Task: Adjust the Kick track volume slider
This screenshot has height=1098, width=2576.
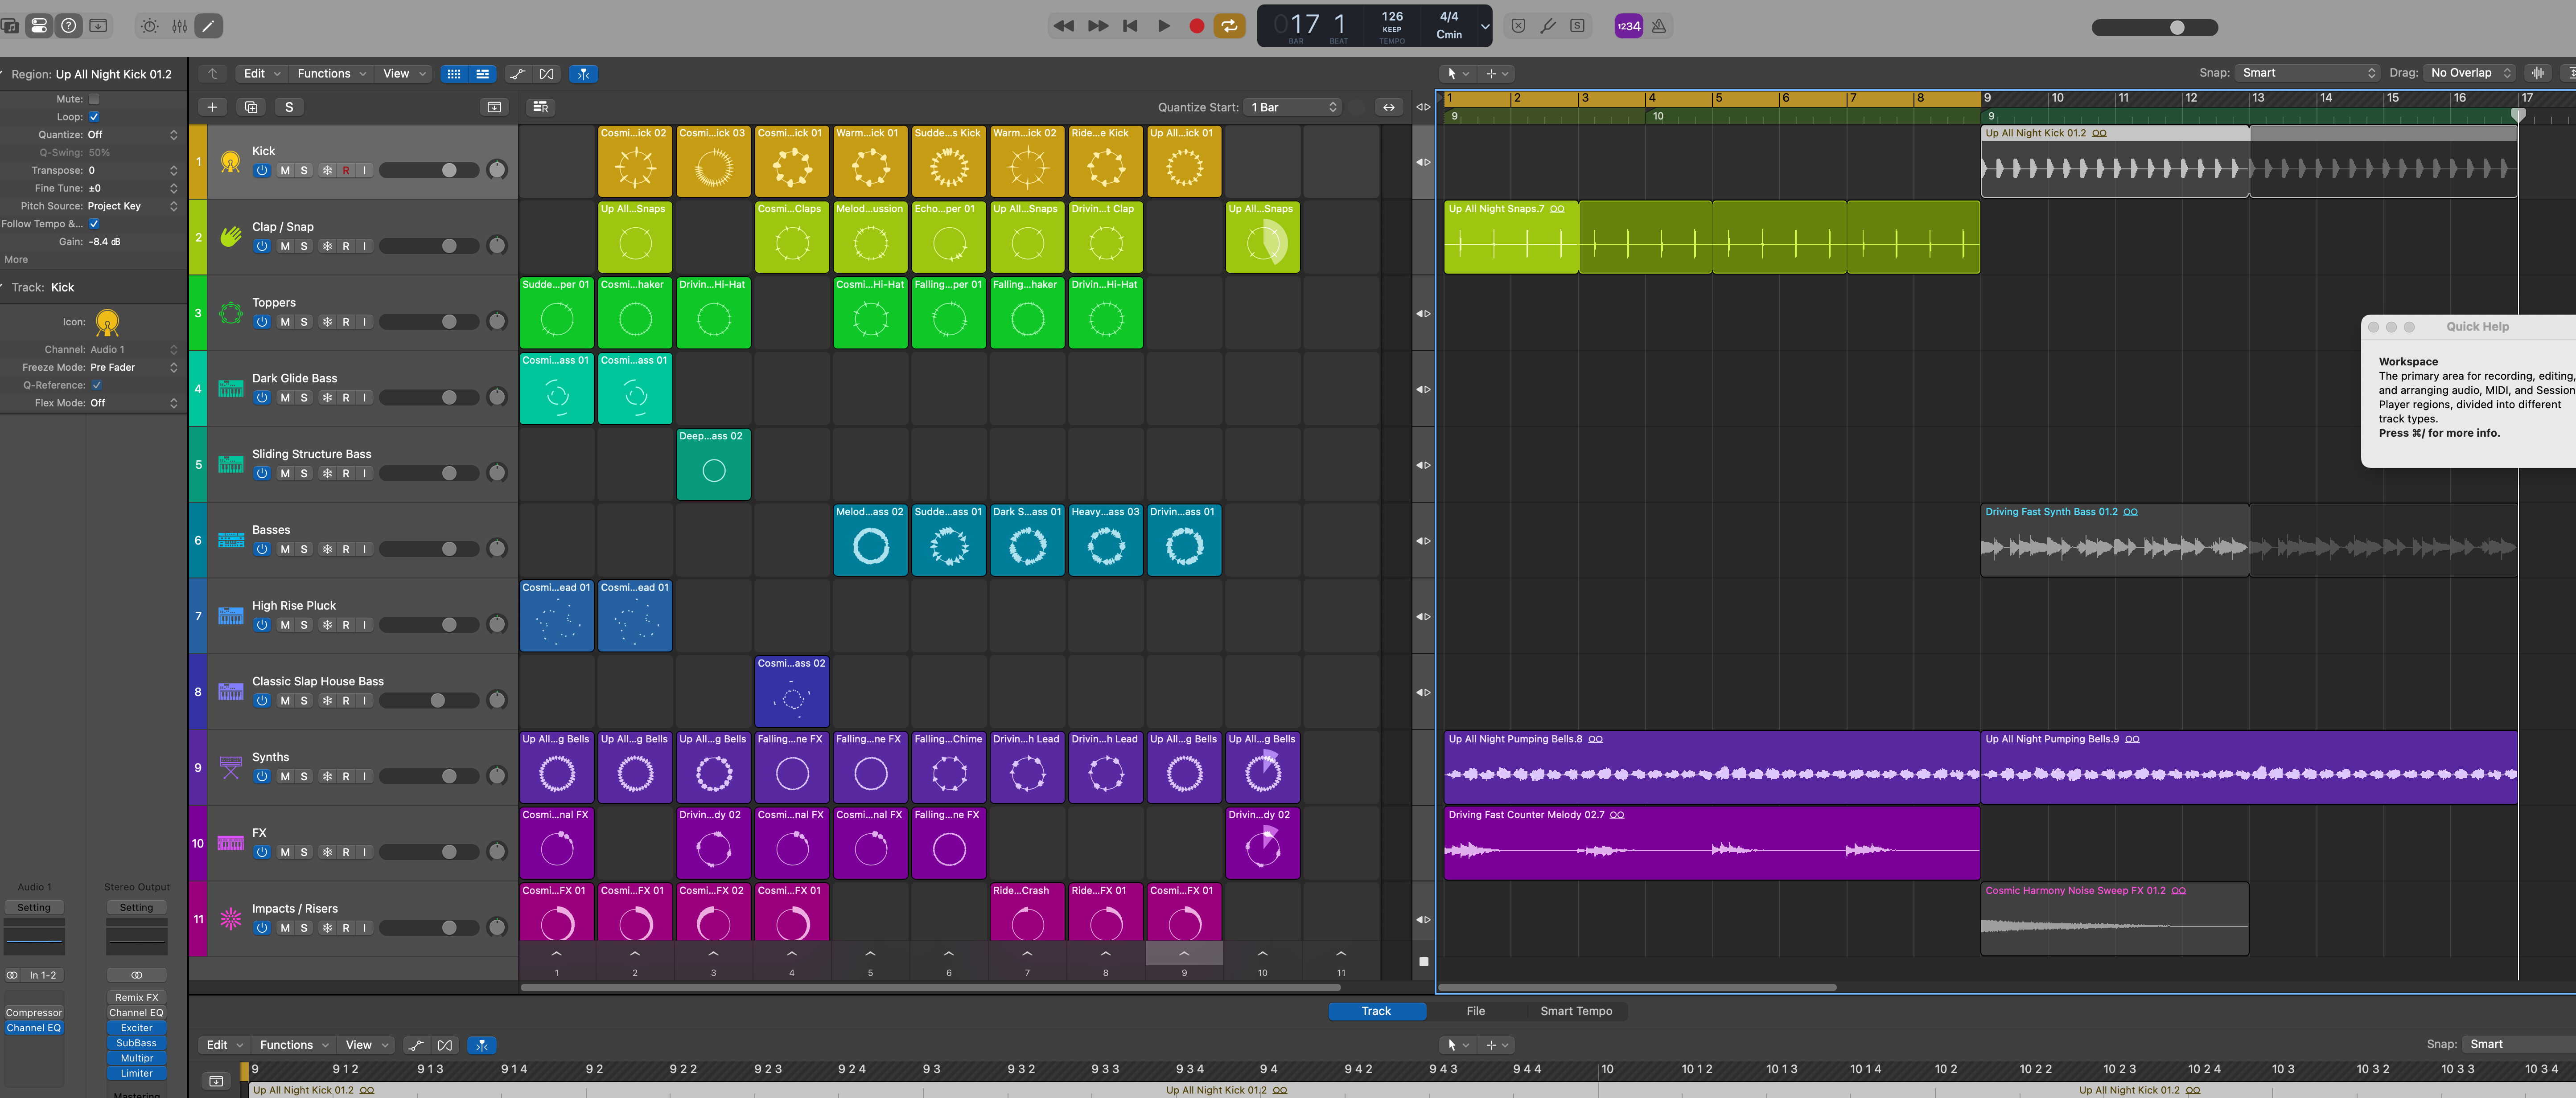Action: pyautogui.click(x=449, y=171)
